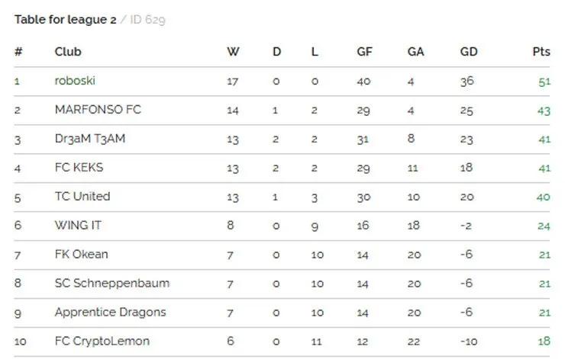The image size is (565, 359).
Task: Sort by the W column header
Action: (x=233, y=51)
